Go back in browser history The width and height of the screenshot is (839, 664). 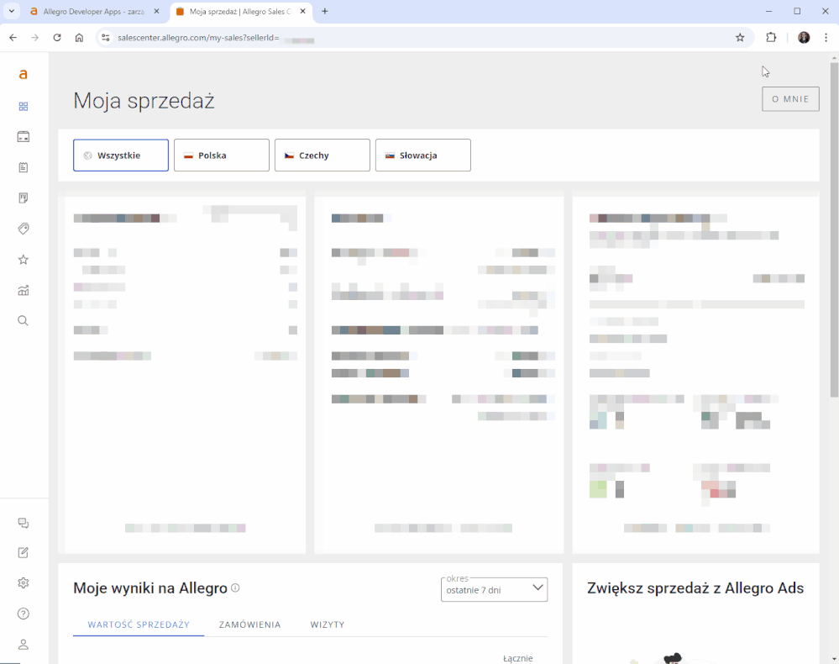click(13, 38)
